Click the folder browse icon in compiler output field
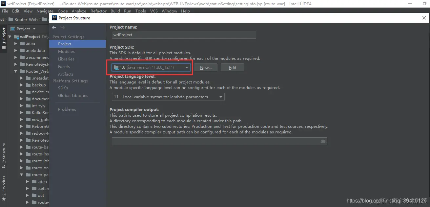Viewport: 430px width, 207px height. (x=323, y=141)
